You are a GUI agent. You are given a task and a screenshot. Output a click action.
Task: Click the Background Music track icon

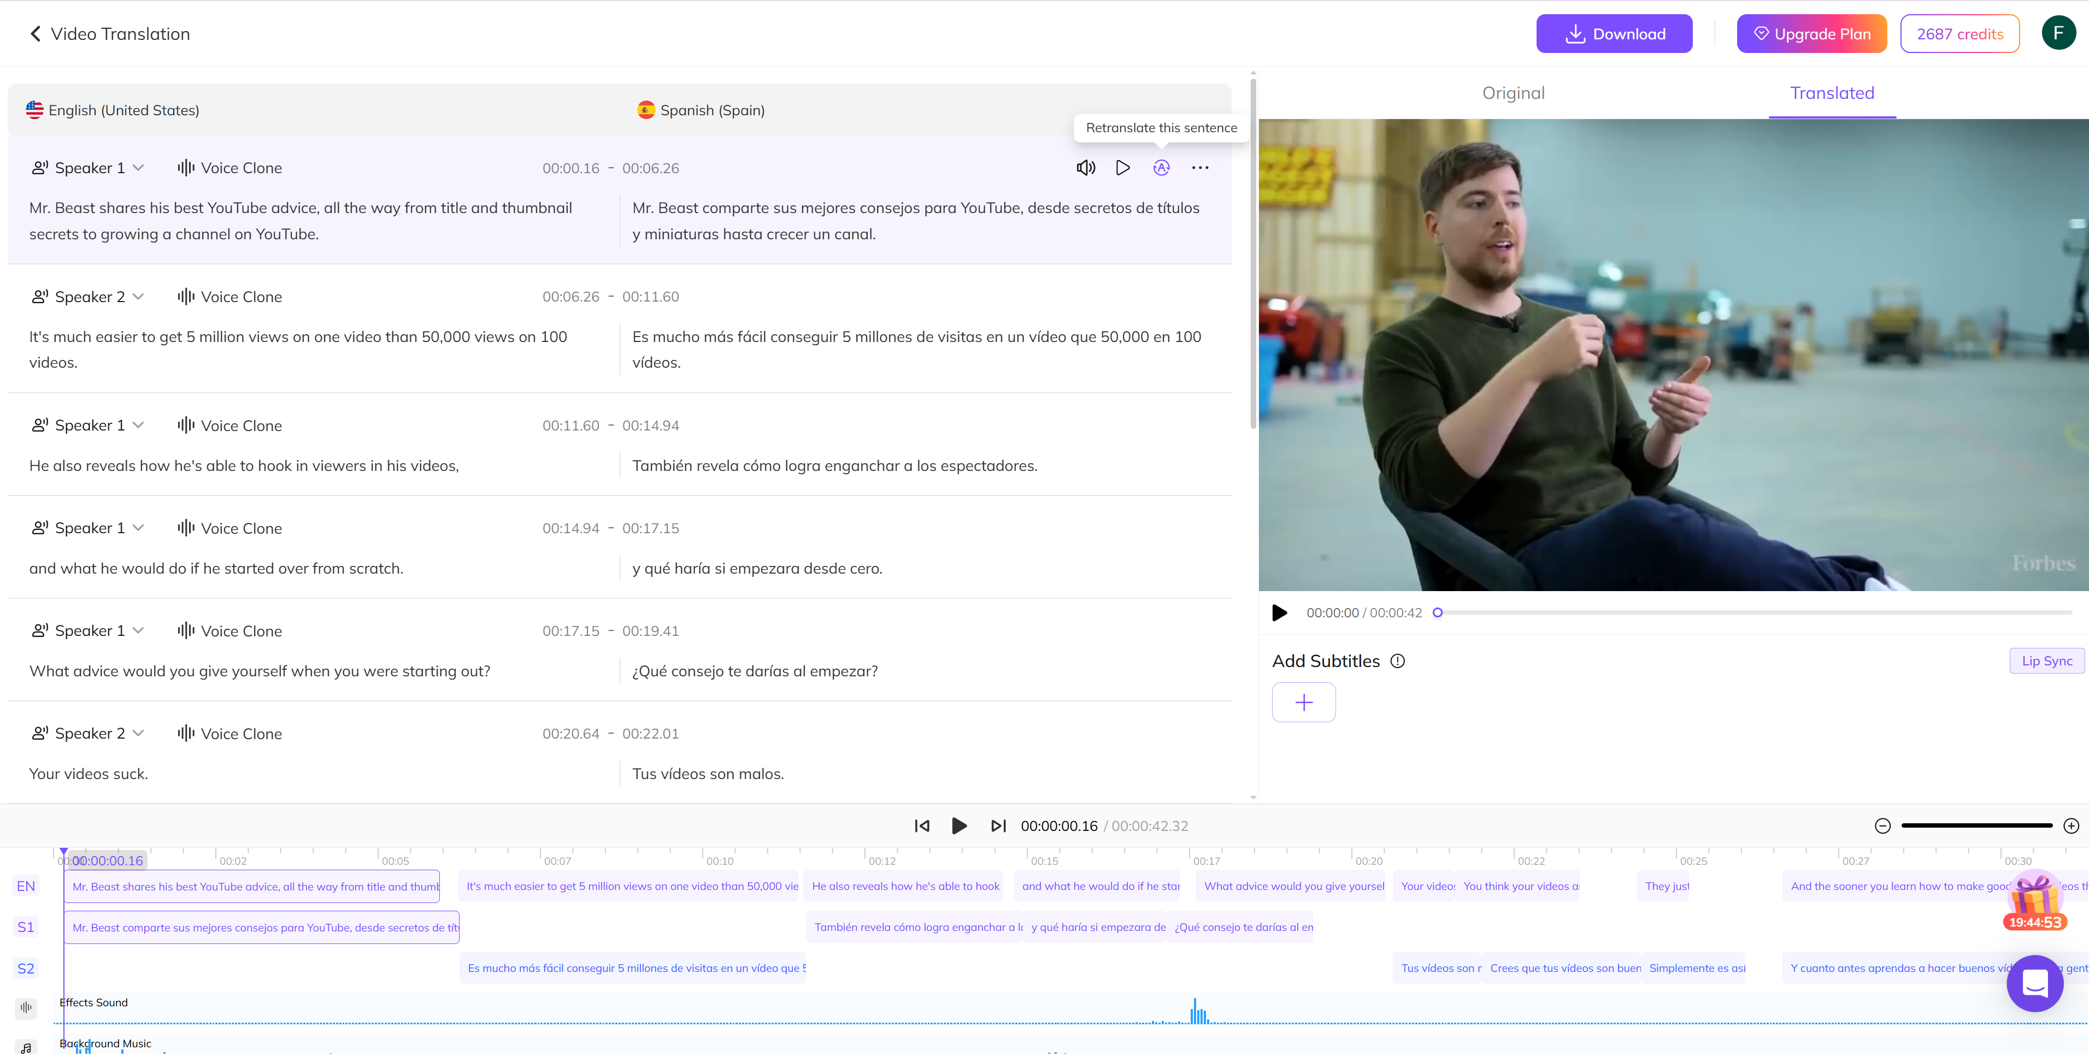(26, 1048)
